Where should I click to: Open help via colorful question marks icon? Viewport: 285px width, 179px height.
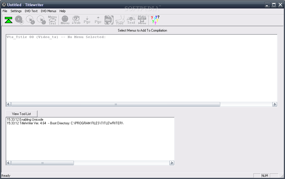[155, 20]
